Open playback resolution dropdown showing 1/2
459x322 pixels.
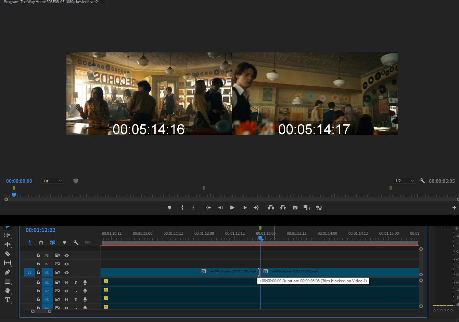pos(404,181)
